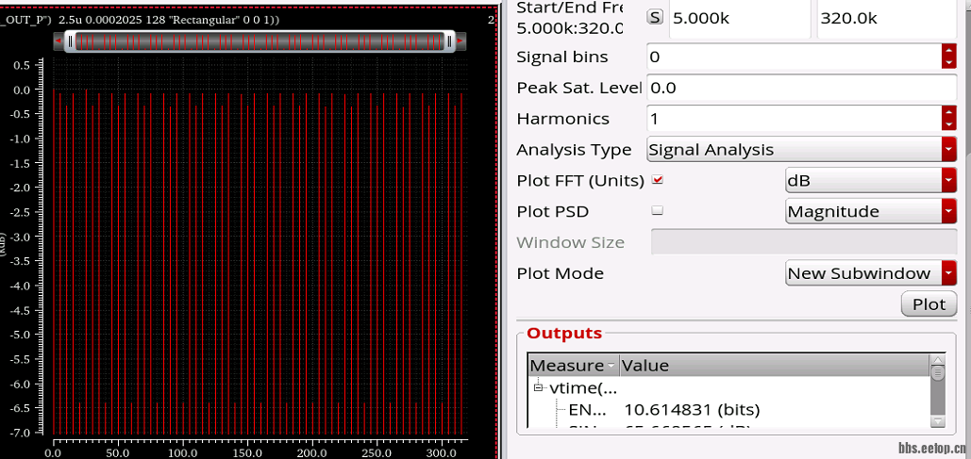Uncheck the Plot FFT checkbox

click(x=658, y=180)
